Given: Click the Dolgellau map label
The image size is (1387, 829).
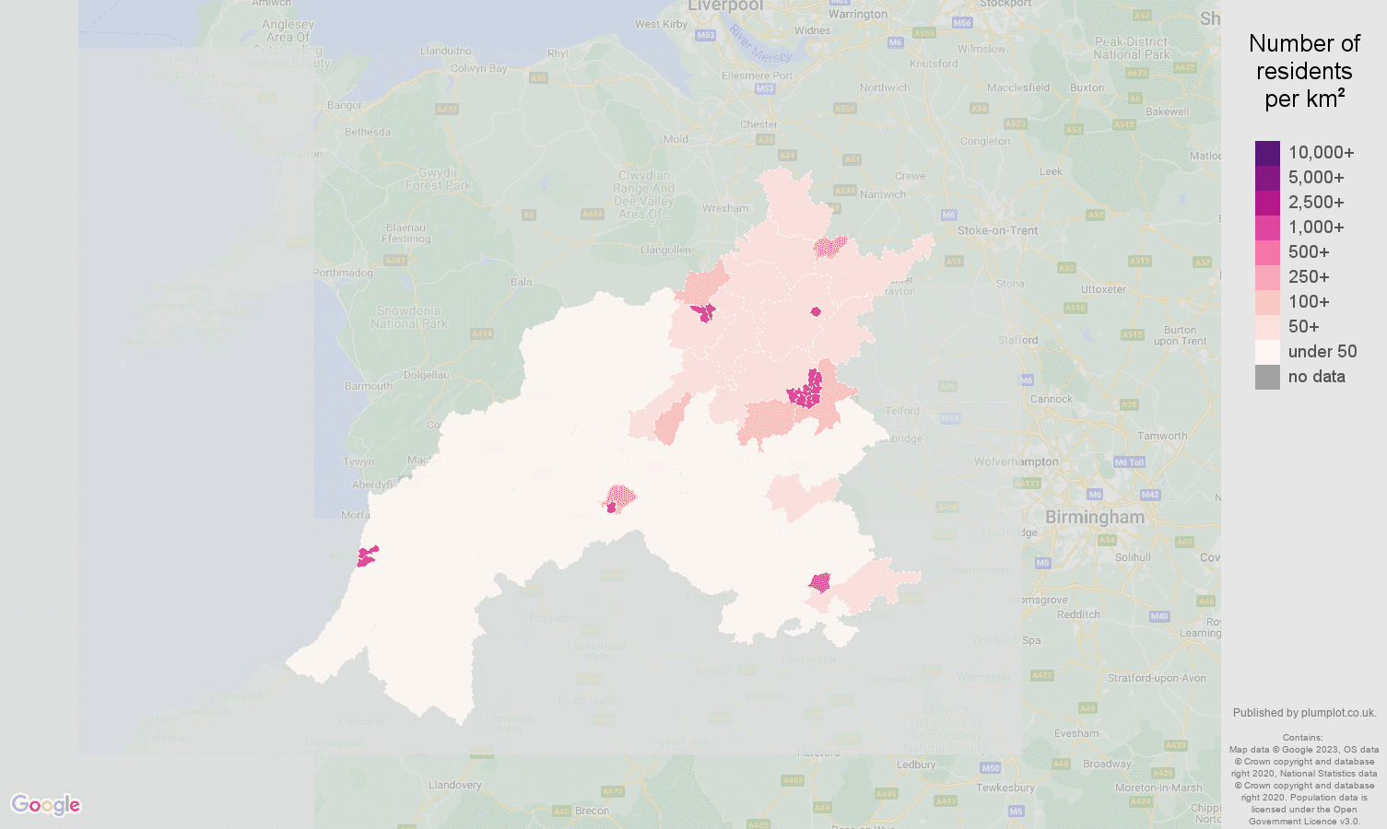Looking at the screenshot, I should coord(426,375).
